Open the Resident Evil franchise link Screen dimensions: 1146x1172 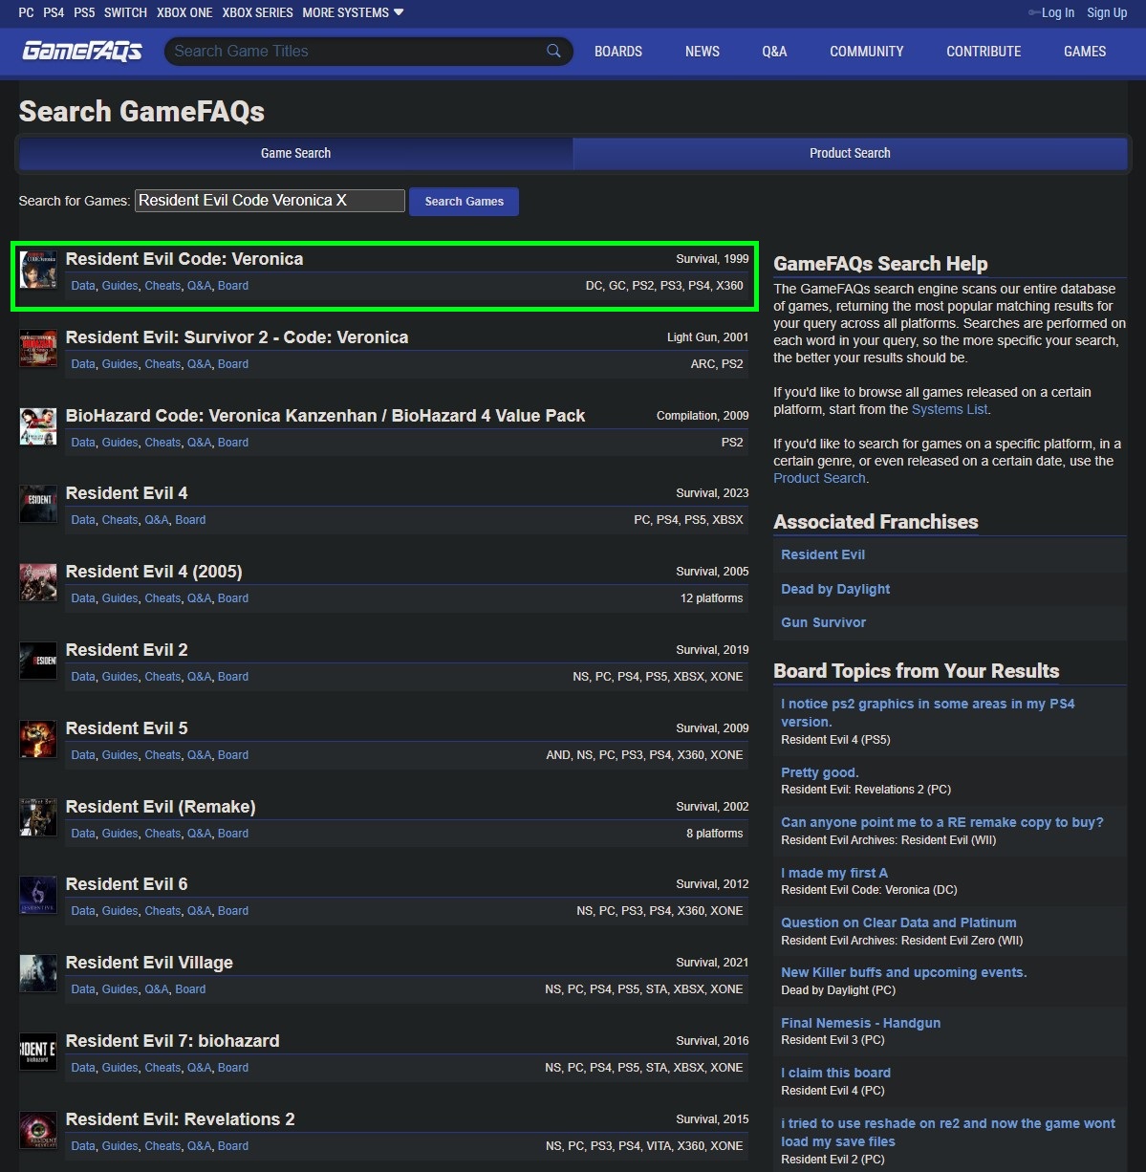pos(823,554)
